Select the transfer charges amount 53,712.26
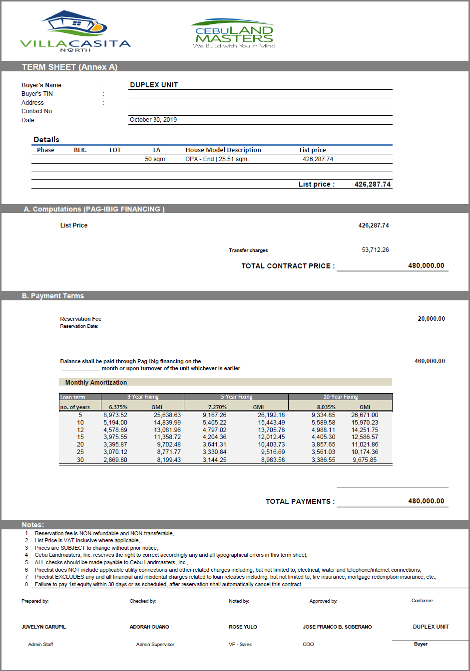 [375, 250]
